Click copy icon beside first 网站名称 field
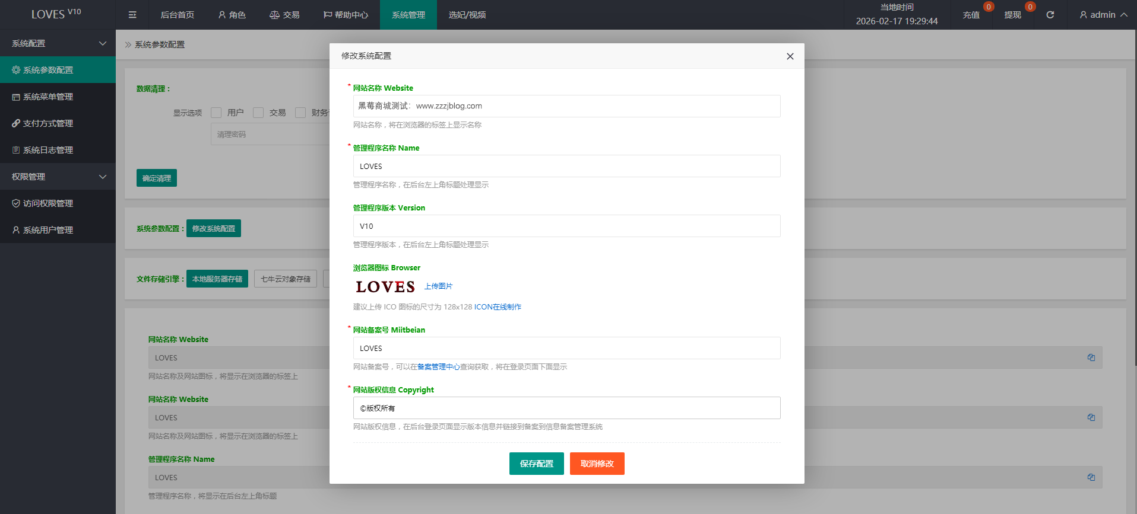This screenshot has width=1137, height=514. click(x=1091, y=357)
